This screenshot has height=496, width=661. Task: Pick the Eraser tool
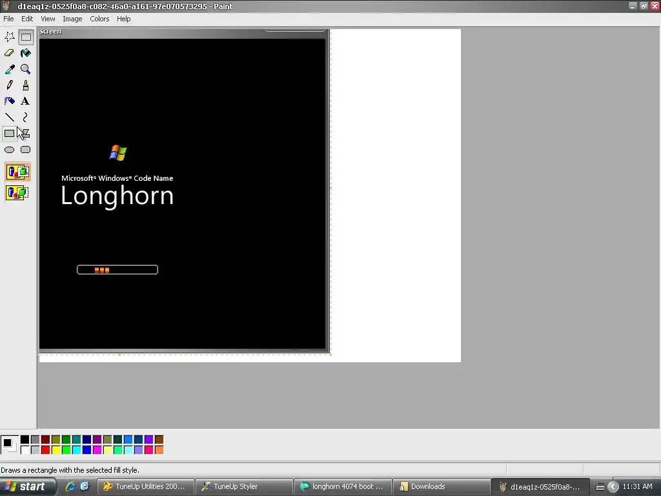coord(9,53)
